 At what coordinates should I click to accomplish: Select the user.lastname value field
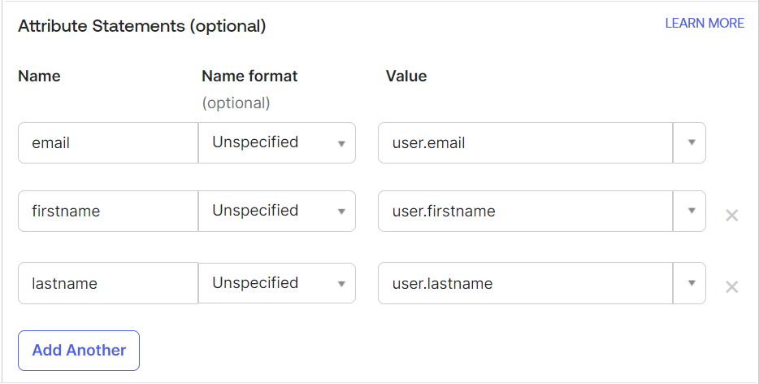pos(525,283)
